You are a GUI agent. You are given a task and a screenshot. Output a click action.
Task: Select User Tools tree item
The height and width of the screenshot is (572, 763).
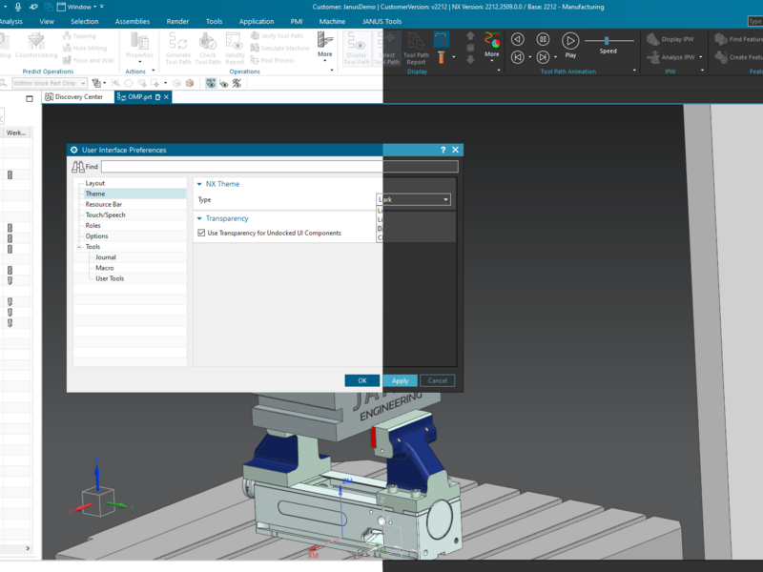[110, 278]
